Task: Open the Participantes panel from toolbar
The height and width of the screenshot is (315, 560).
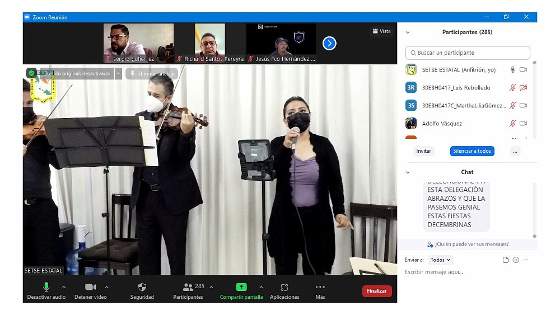Action: click(x=188, y=288)
